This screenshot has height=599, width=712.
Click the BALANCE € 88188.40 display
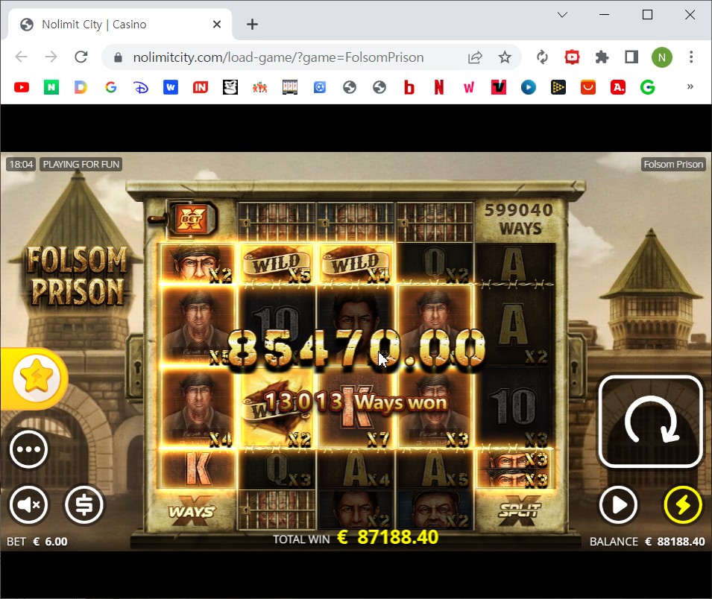pyautogui.click(x=647, y=542)
